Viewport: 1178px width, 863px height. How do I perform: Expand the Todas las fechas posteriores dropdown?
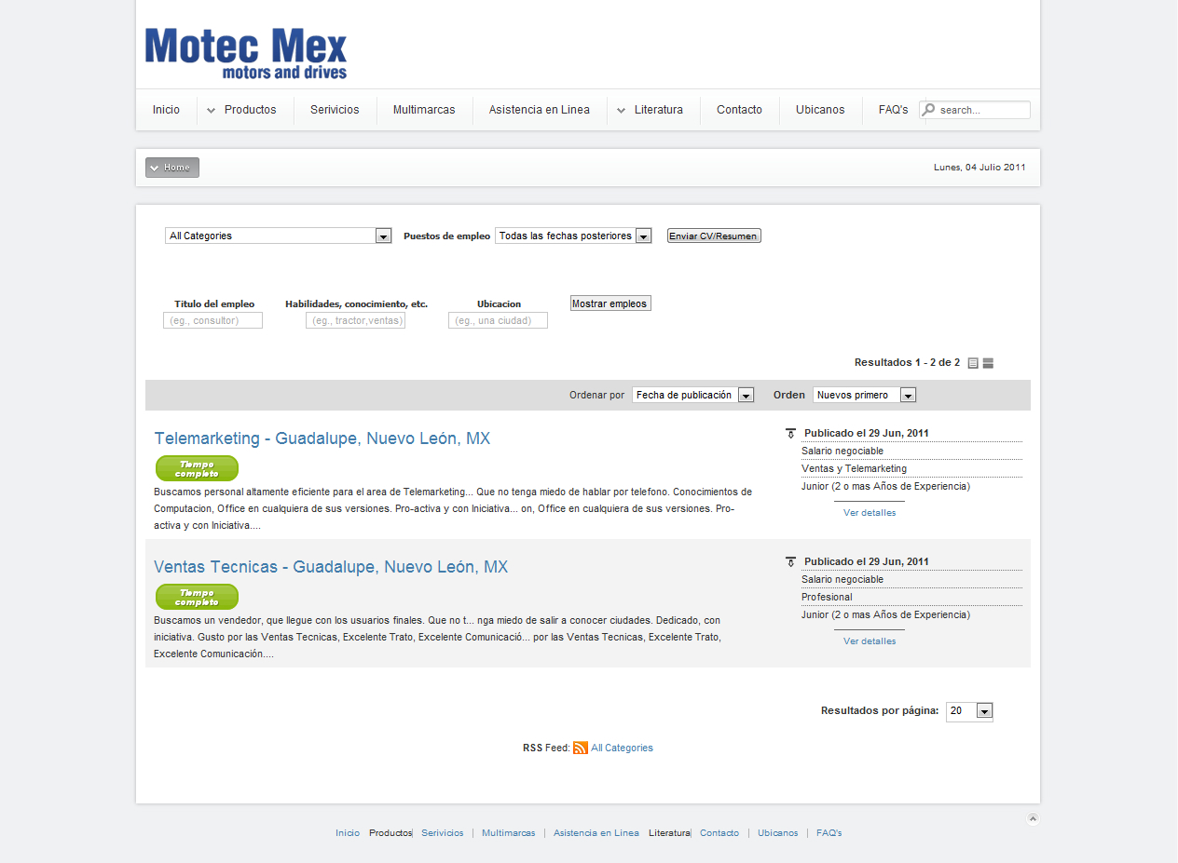tap(573, 236)
